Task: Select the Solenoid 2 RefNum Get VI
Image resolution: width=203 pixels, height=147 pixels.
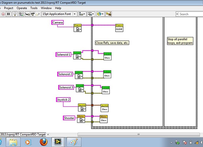Action: click(x=79, y=75)
